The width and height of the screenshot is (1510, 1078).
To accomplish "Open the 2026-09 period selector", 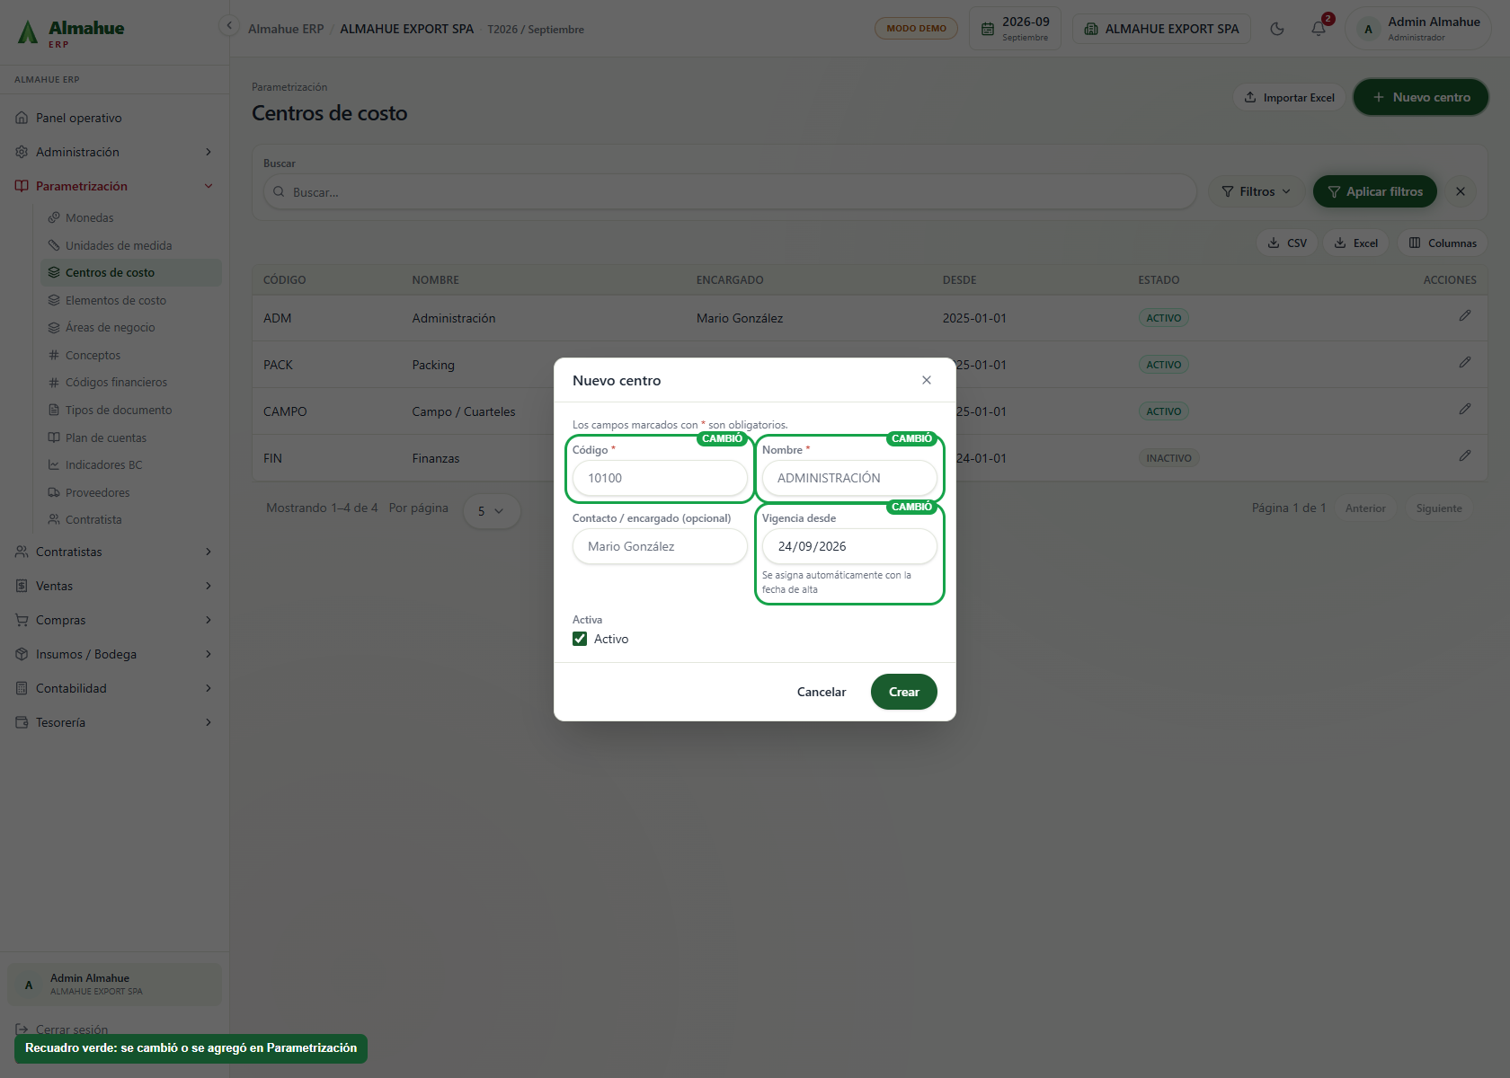I will click(1015, 29).
